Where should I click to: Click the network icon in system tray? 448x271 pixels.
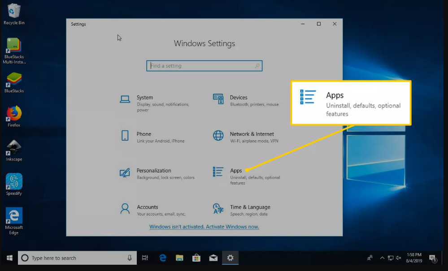pos(391,258)
